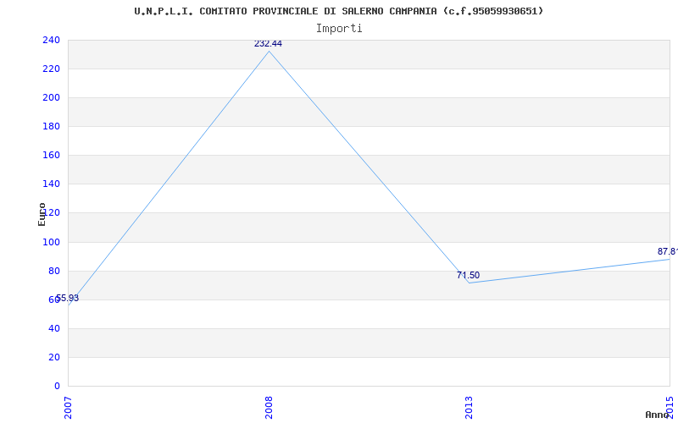Click the 2013 x-axis label
The image size is (678, 423).
pos(470,408)
